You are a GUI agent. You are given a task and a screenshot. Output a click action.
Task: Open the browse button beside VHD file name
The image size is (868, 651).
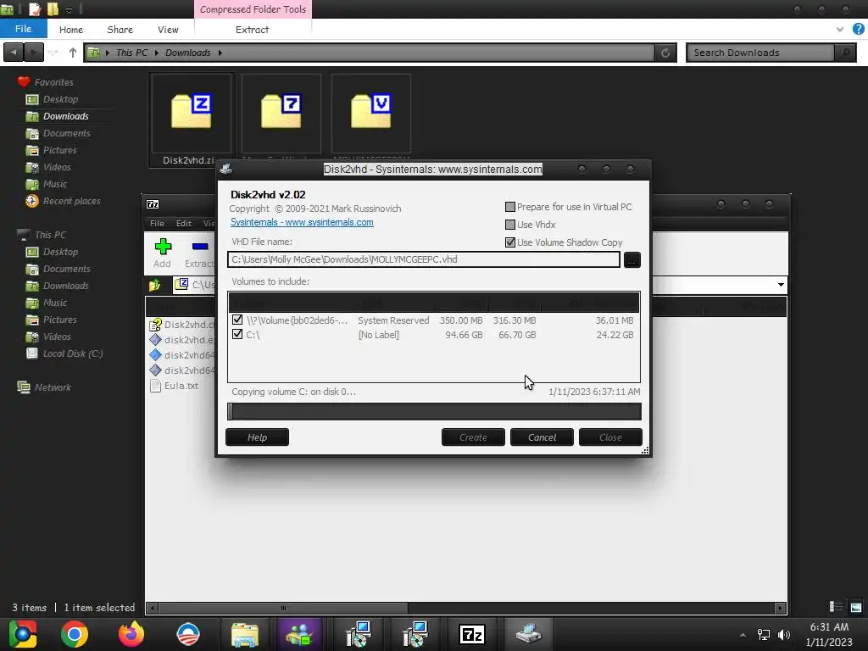632,259
